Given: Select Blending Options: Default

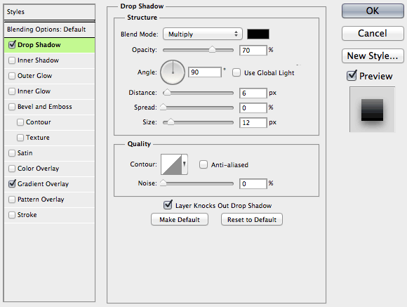Looking at the screenshot, I should (x=49, y=30).
